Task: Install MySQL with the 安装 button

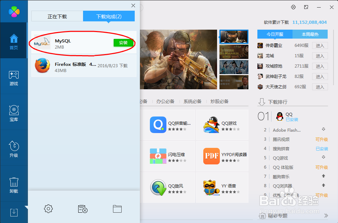Action: pos(123,43)
